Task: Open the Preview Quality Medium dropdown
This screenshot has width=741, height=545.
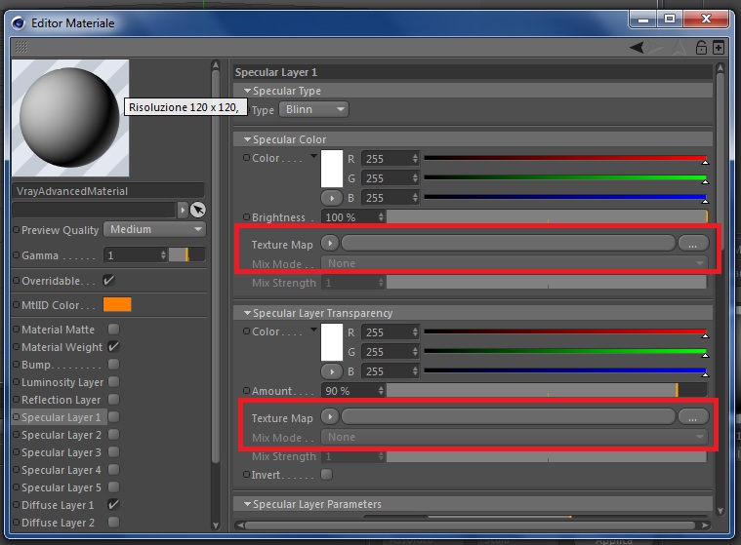Action: coord(154,229)
